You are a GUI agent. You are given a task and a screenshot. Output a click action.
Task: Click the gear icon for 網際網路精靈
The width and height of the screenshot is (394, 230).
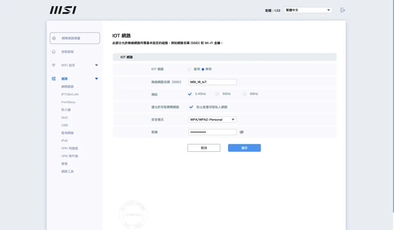(54, 38)
